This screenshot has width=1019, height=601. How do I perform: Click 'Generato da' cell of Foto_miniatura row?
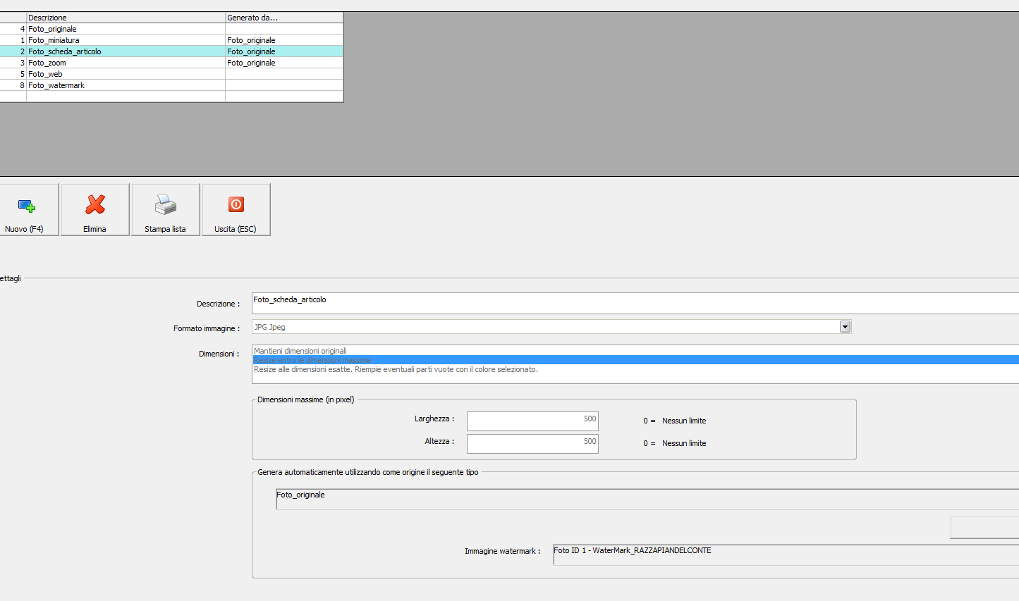(284, 40)
